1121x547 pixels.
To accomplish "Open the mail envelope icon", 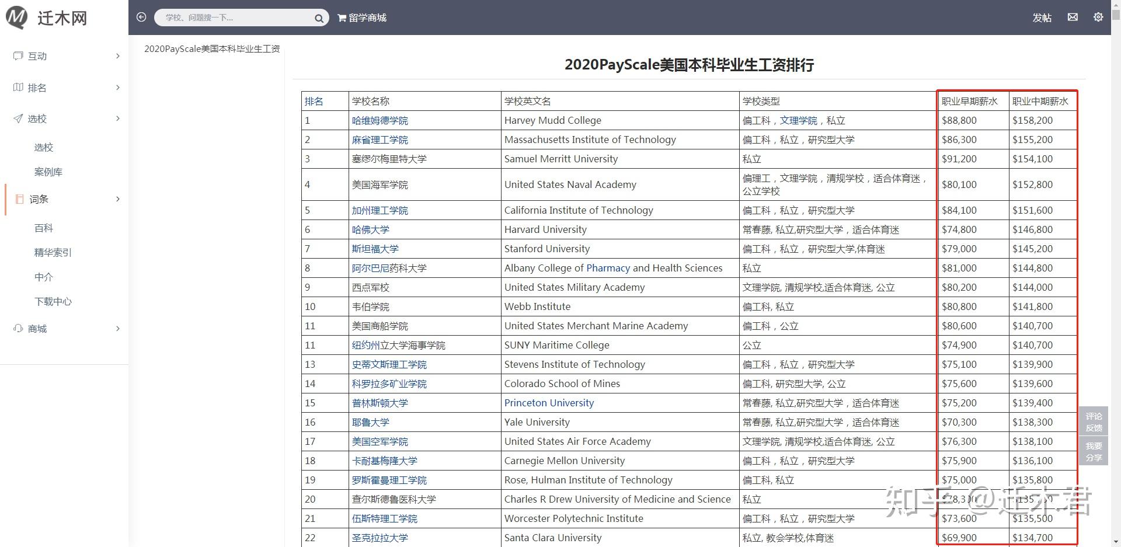I will click(x=1073, y=18).
